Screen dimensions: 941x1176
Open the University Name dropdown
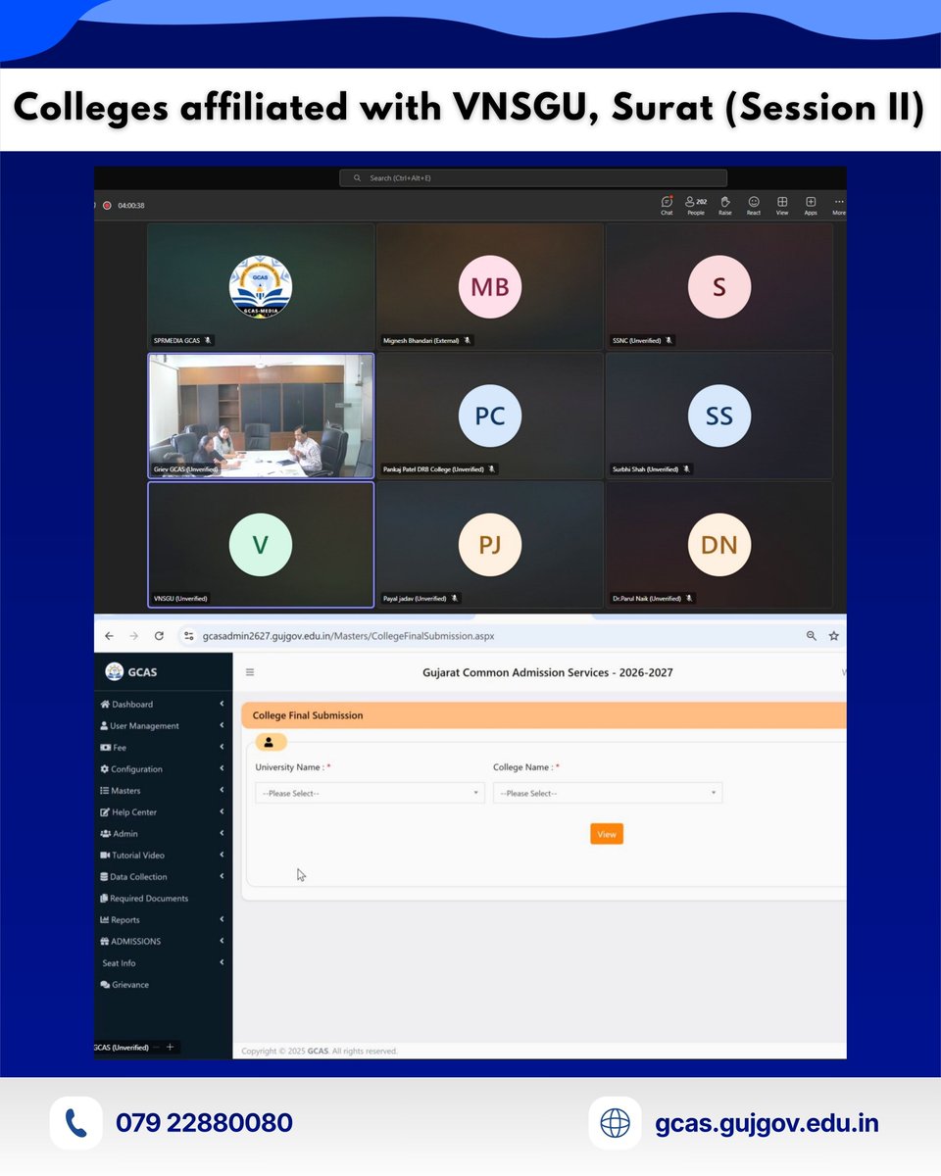pos(370,793)
